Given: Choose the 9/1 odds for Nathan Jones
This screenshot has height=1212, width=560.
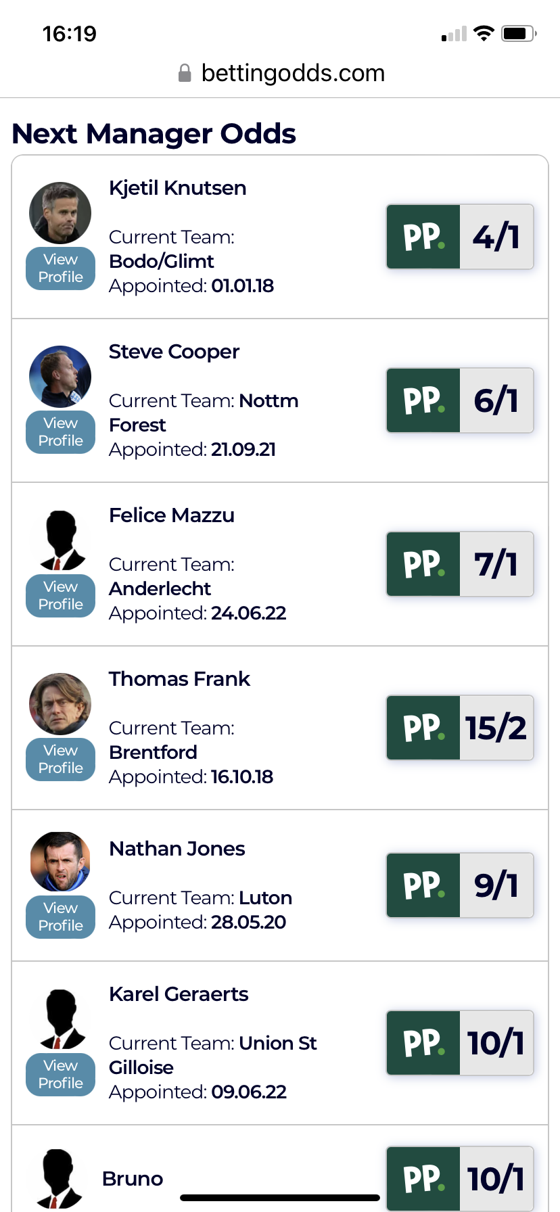Looking at the screenshot, I should pos(496,885).
